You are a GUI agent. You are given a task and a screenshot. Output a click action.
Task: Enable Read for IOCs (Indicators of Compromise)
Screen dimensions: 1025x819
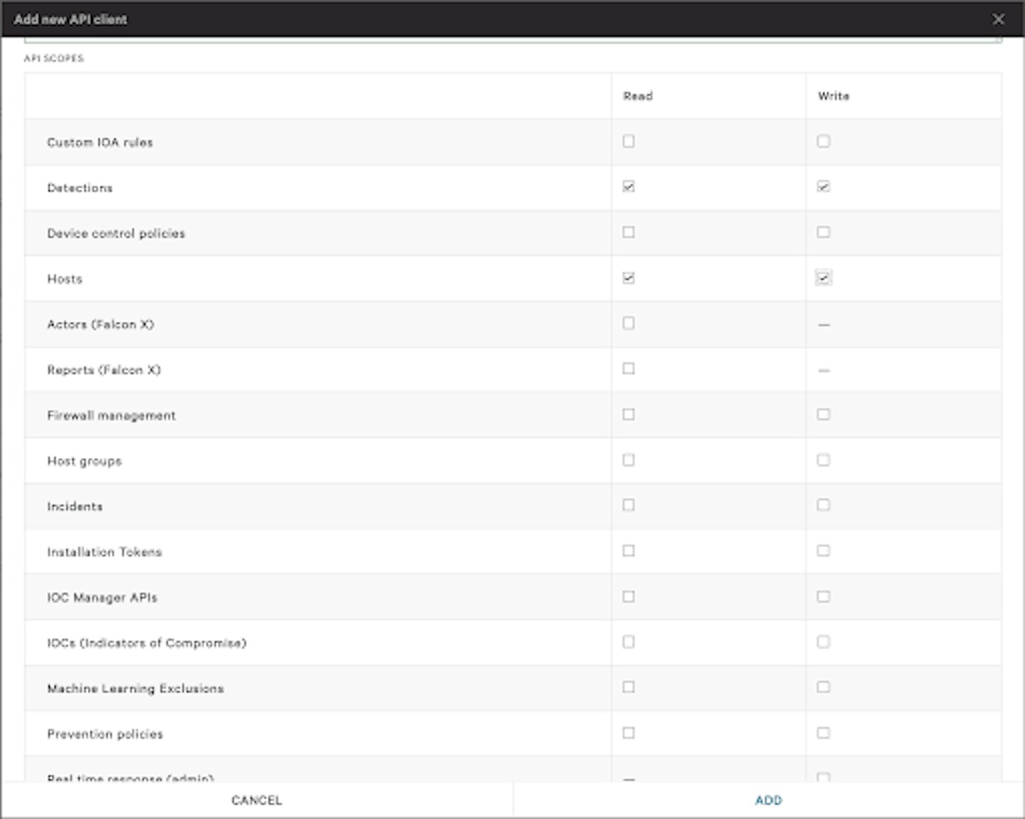tap(628, 642)
